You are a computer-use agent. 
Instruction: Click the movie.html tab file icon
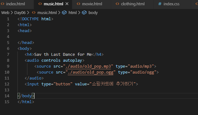78,4
